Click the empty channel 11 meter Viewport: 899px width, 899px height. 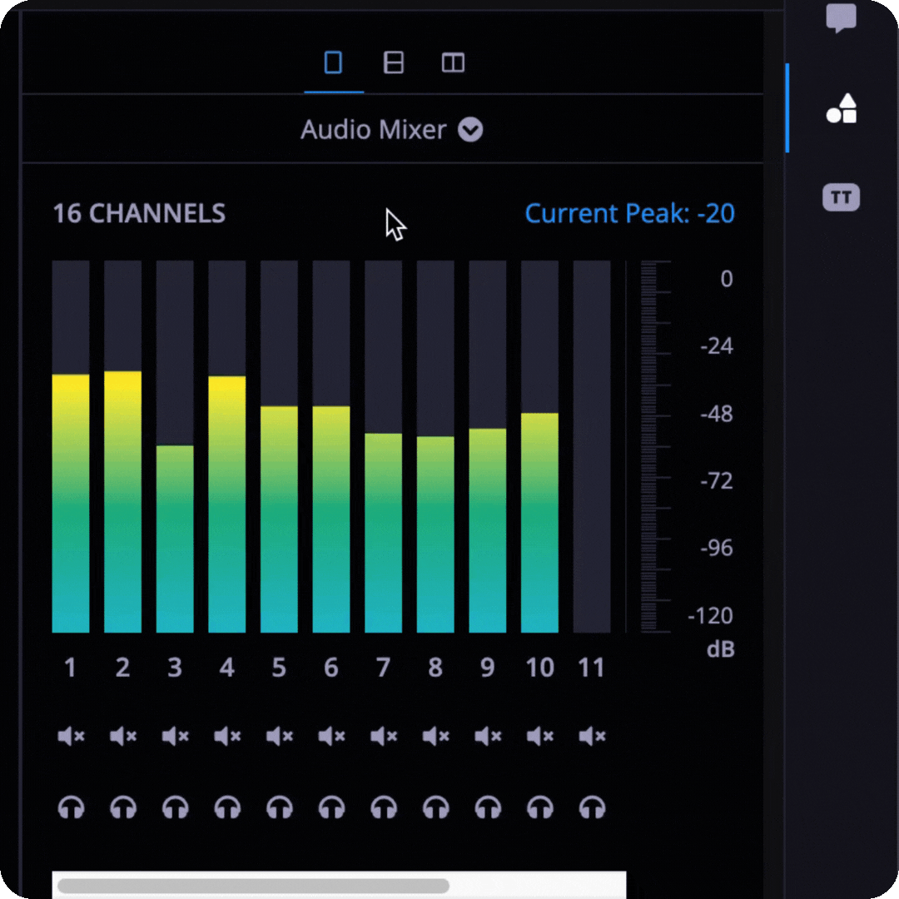pos(592,447)
